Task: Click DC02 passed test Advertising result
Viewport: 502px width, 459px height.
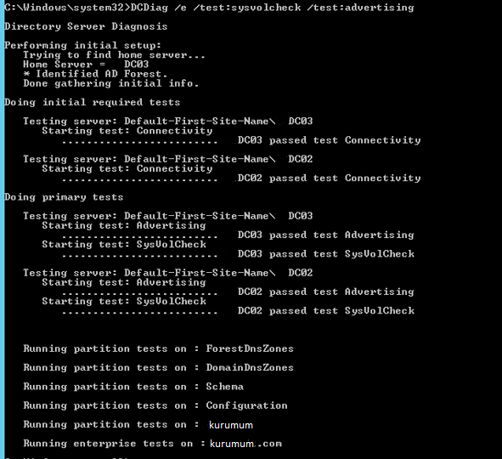Action: (x=326, y=292)
